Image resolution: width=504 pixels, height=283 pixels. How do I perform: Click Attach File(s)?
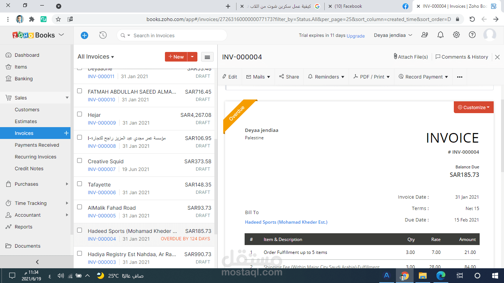pyautogui.click(x=411, y=57)
